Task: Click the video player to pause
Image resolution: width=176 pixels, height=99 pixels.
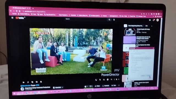Action: click(71, 51)
